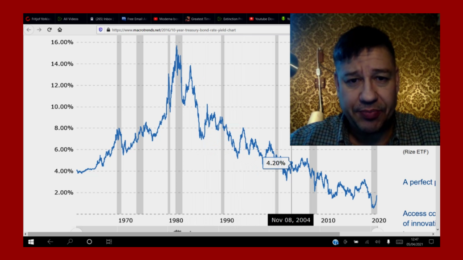Screen dimensions: 463x260
Task: Go to the browser home page
Action: click(x=60, y=30)
